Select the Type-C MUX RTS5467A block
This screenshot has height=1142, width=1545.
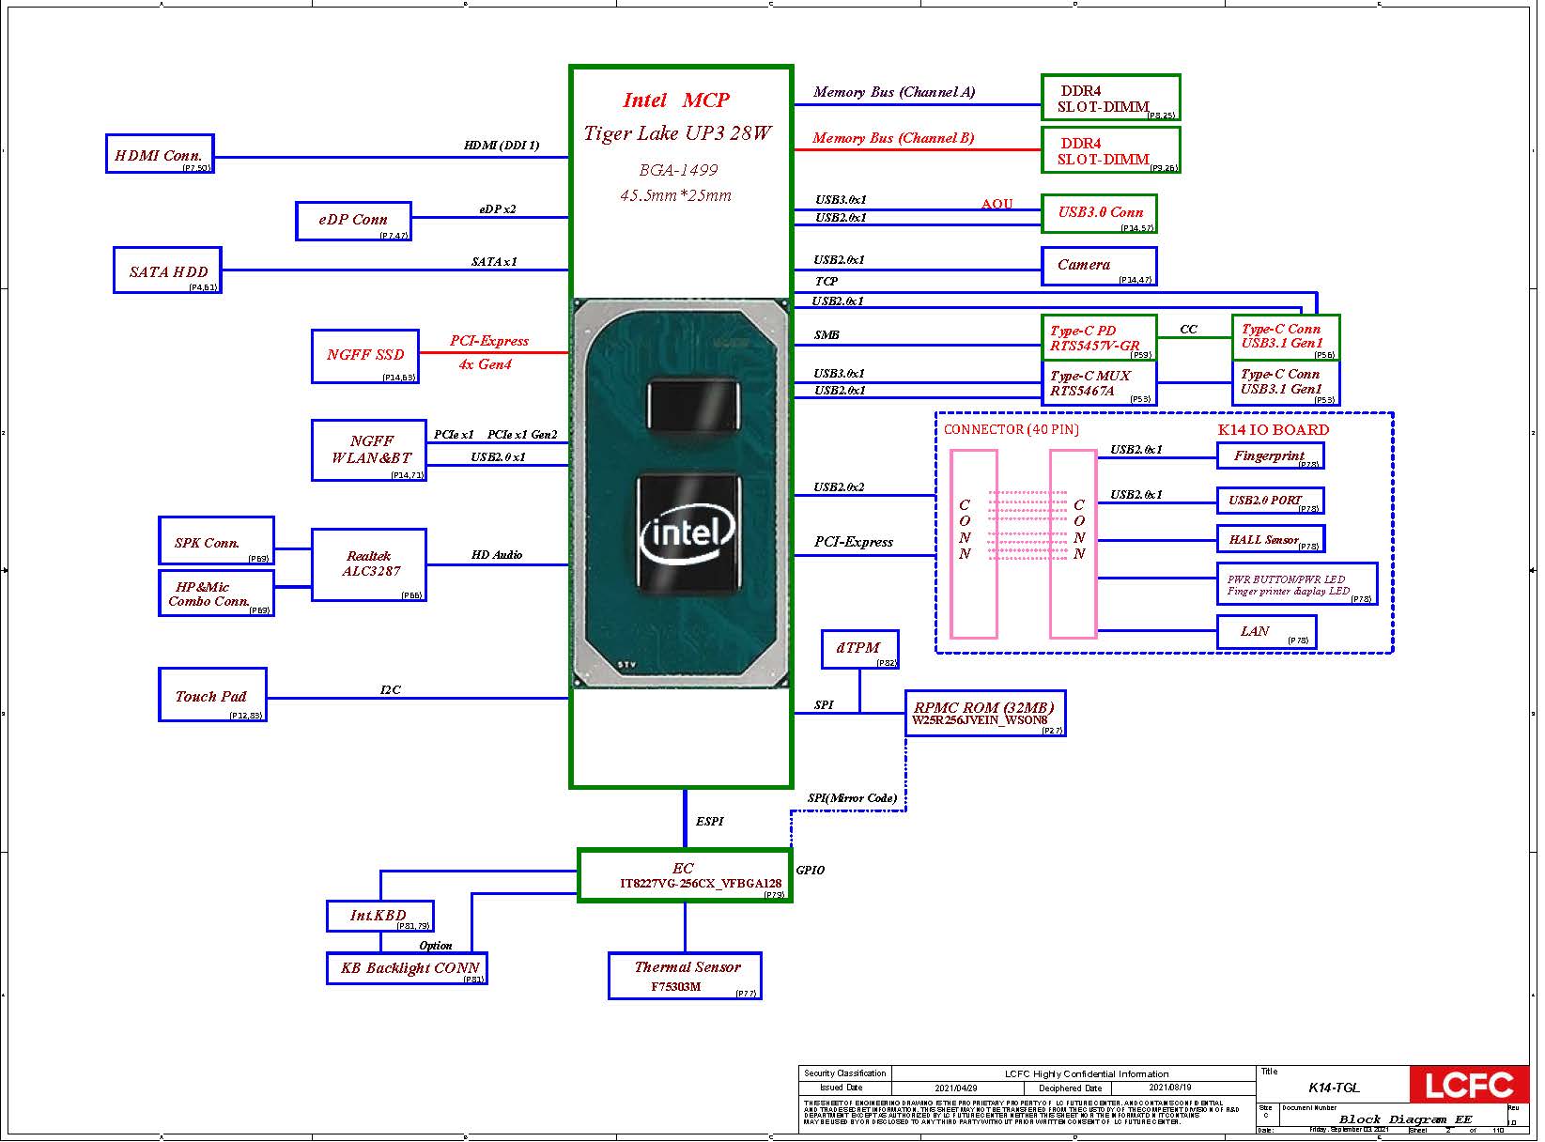pyautogui.click(x=1100, y=383)
